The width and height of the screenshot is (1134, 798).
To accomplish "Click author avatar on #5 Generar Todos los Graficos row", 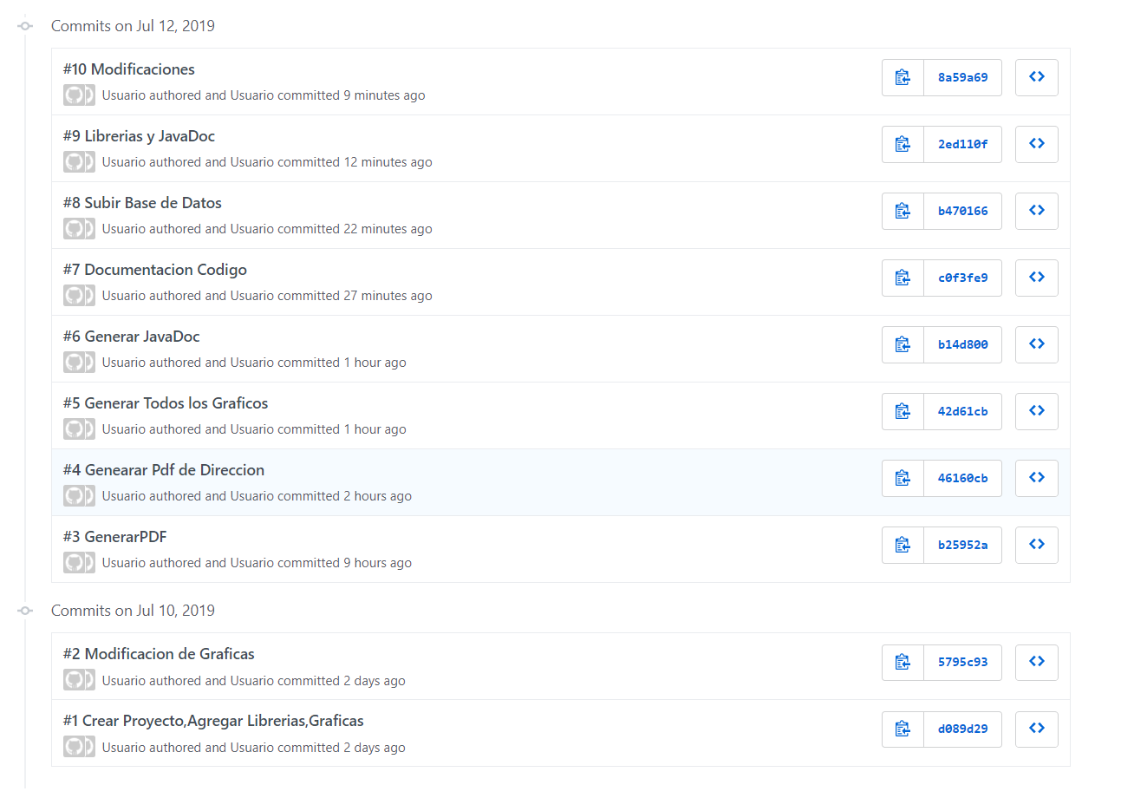I will pos(74,429).
